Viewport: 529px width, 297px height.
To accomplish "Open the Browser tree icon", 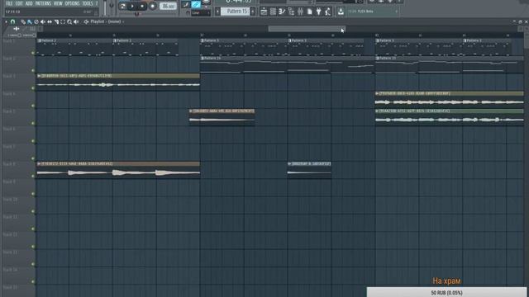I will click(x=291, y=12).
